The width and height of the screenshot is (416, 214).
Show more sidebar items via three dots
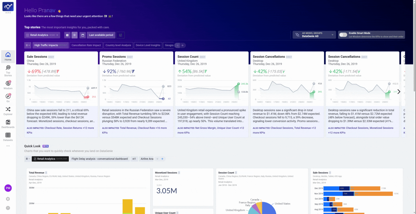pyautogui.click(x=8, y=146)
